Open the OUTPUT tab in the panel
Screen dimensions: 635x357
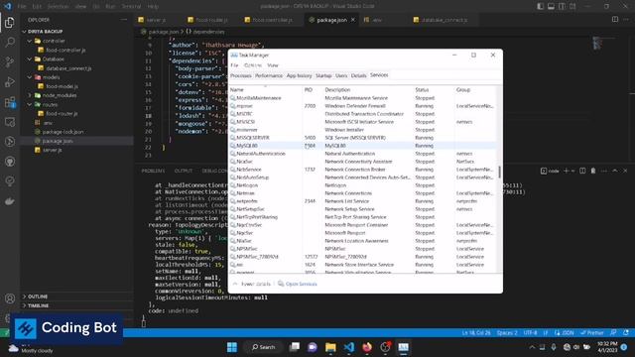click(184, 171)
